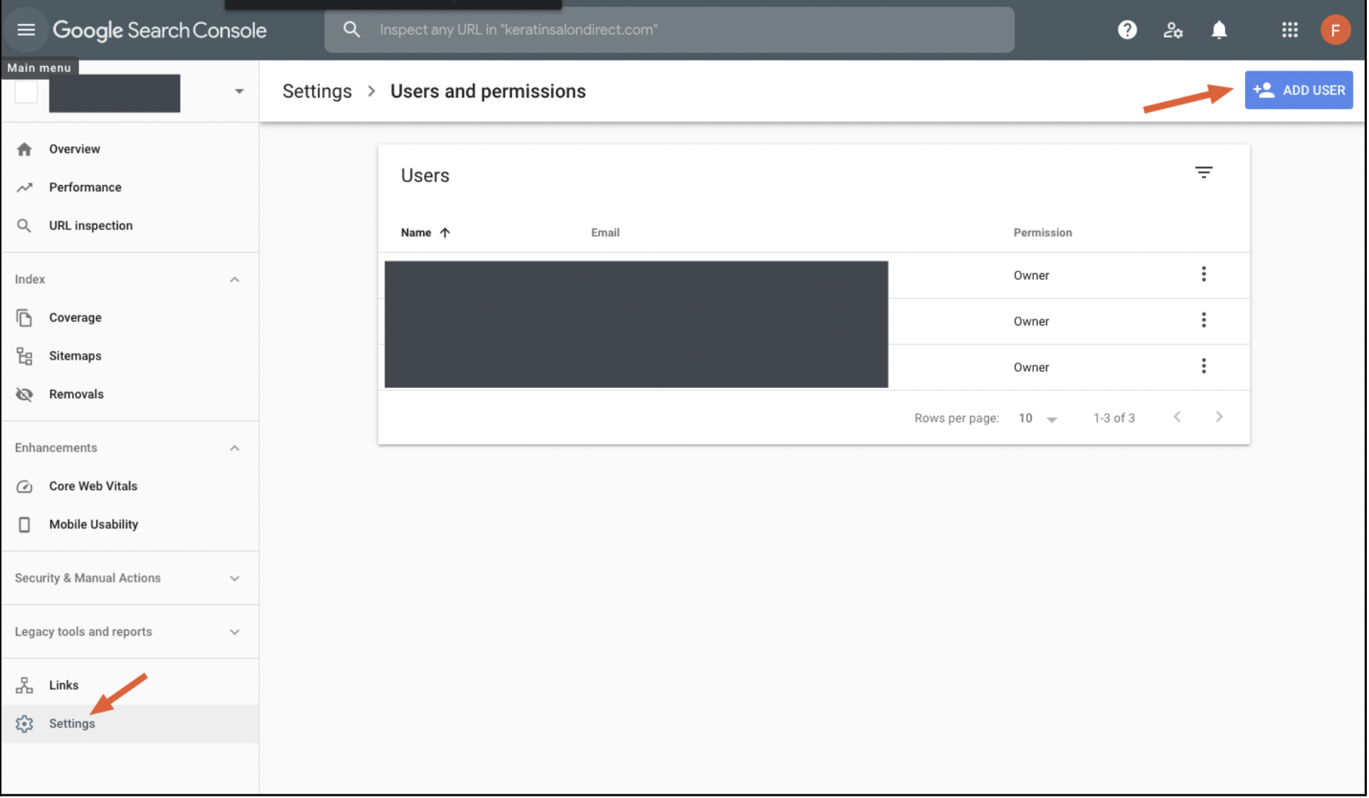Click the Links network icon
Screen dimensions: 1369x798
point(24,685)
